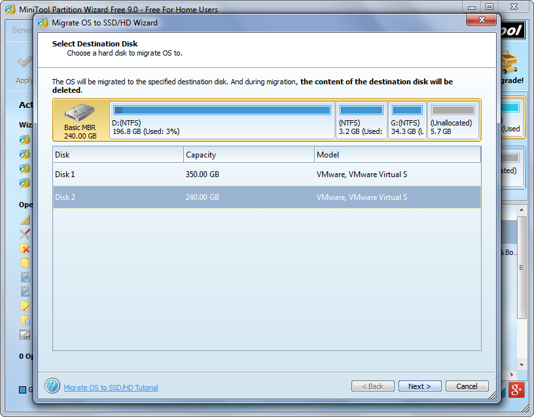
Task: Click the Apply checkmark in the main window
Action: 26,61
